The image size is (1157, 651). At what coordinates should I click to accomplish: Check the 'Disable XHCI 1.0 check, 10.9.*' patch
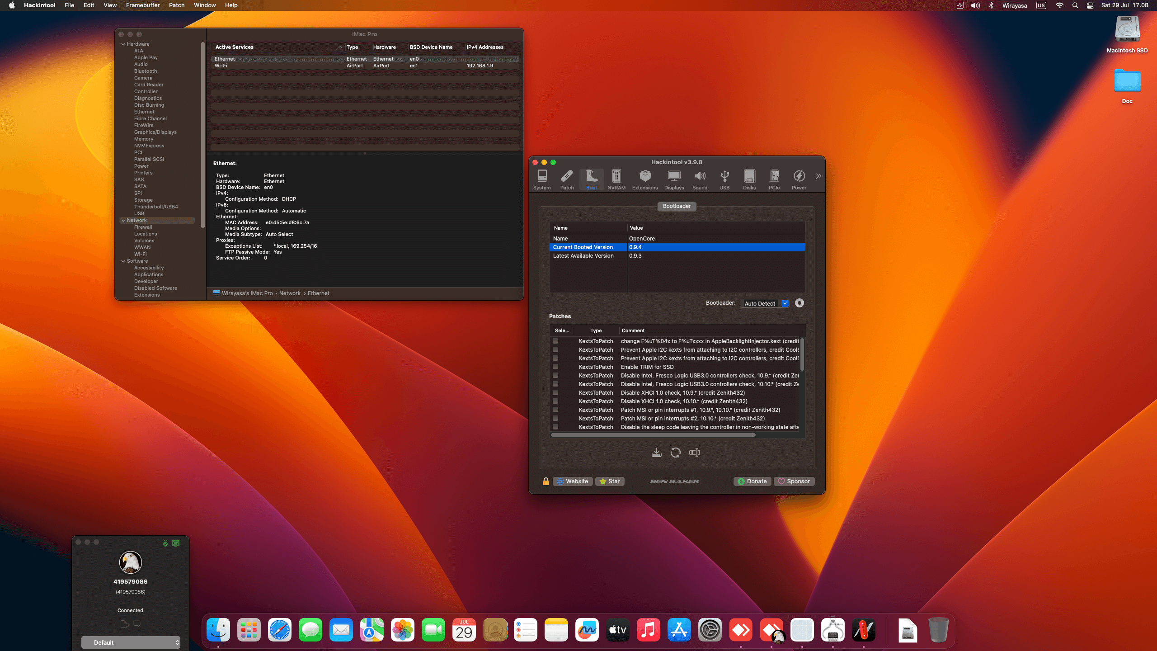(555, 393)
